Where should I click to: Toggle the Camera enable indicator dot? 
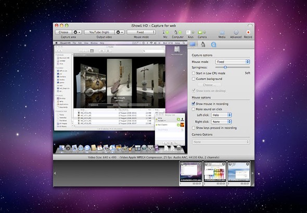point(204,32)
